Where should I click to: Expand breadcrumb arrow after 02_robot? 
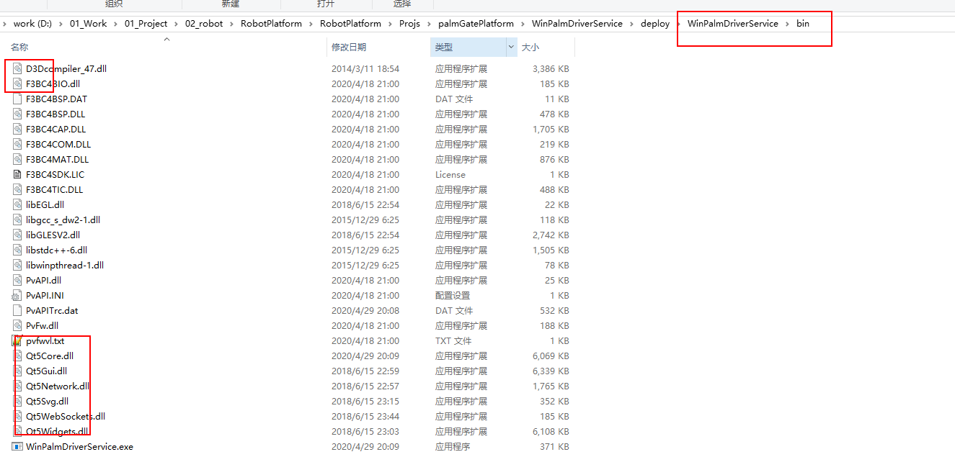click(x=232, y=24)
